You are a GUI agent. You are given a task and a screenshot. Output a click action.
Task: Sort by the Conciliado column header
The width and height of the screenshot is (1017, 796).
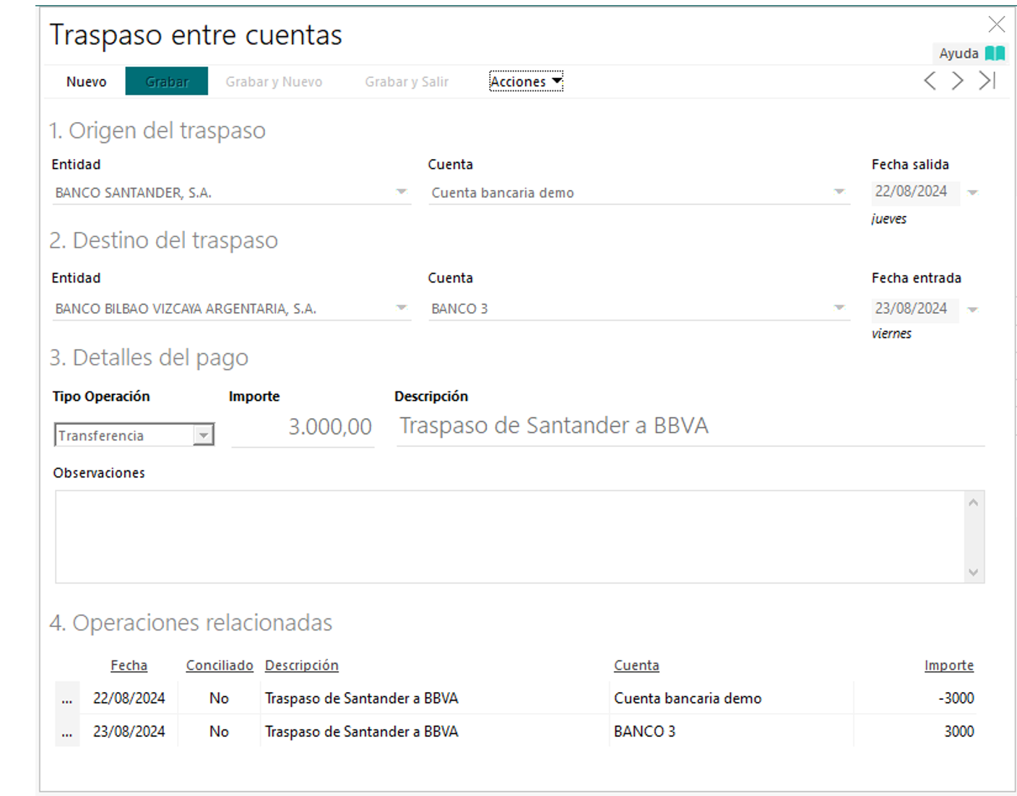tap(220, 665)
